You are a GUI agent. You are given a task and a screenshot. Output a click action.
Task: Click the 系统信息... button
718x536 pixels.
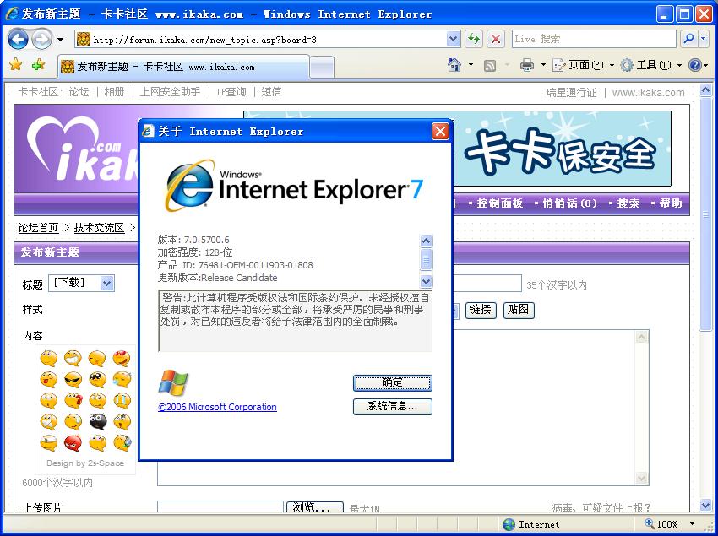click(393, 407)
